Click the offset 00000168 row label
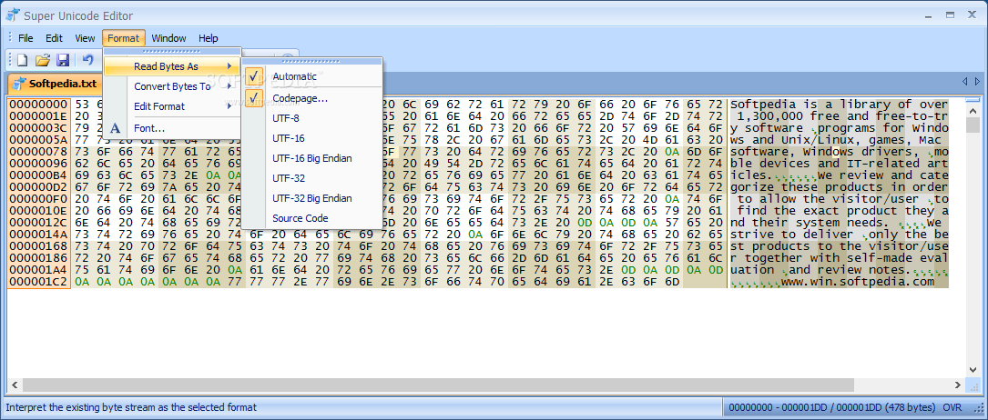Image resolution: width=988 pixels, height=420 pixels. 39,246
